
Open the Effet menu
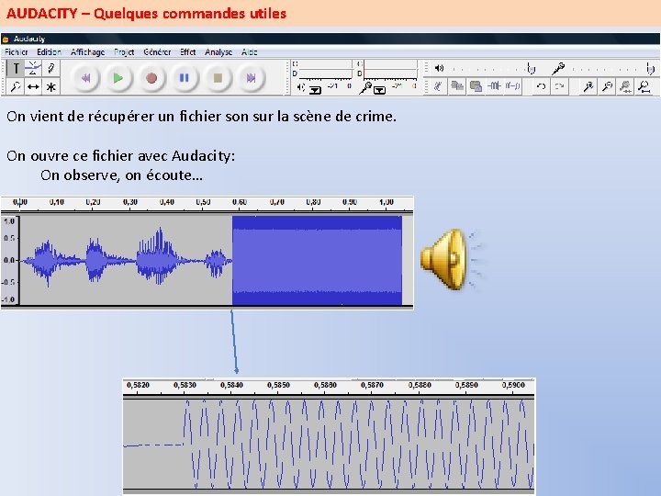(x=187, y=51)
